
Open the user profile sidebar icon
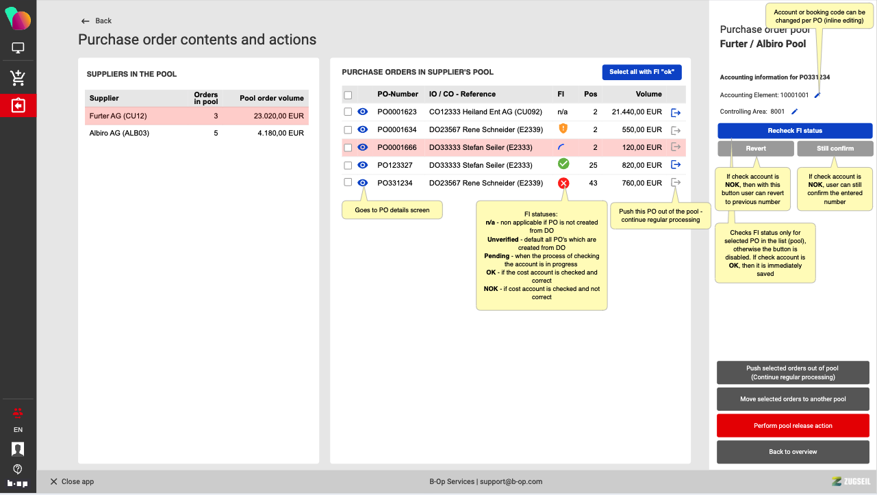coord(18,449)
